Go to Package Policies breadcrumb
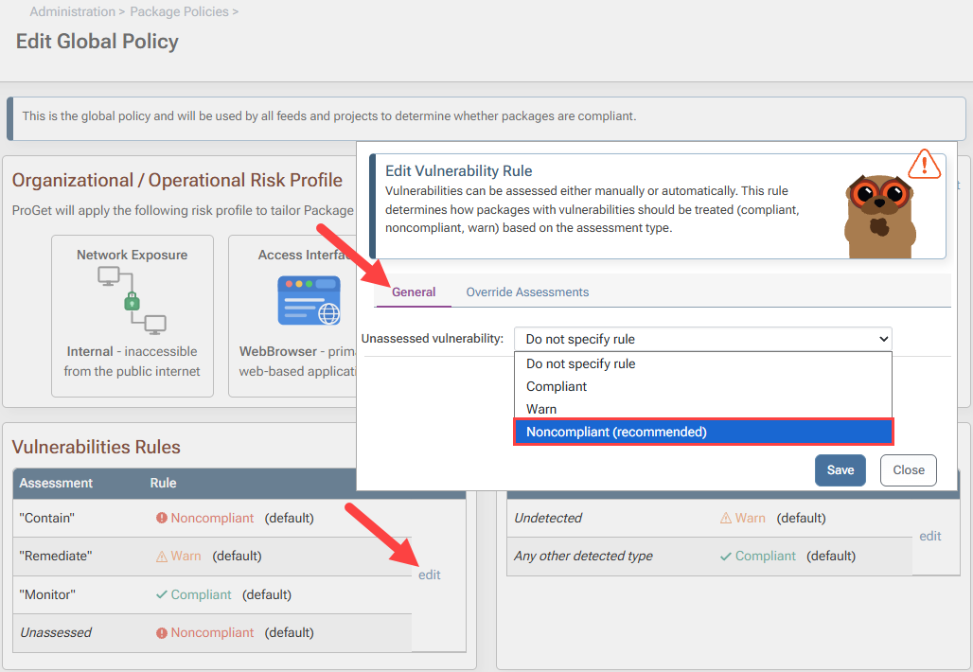The height and width of the screenshot is (672, 973). click(x=179, y=11)
